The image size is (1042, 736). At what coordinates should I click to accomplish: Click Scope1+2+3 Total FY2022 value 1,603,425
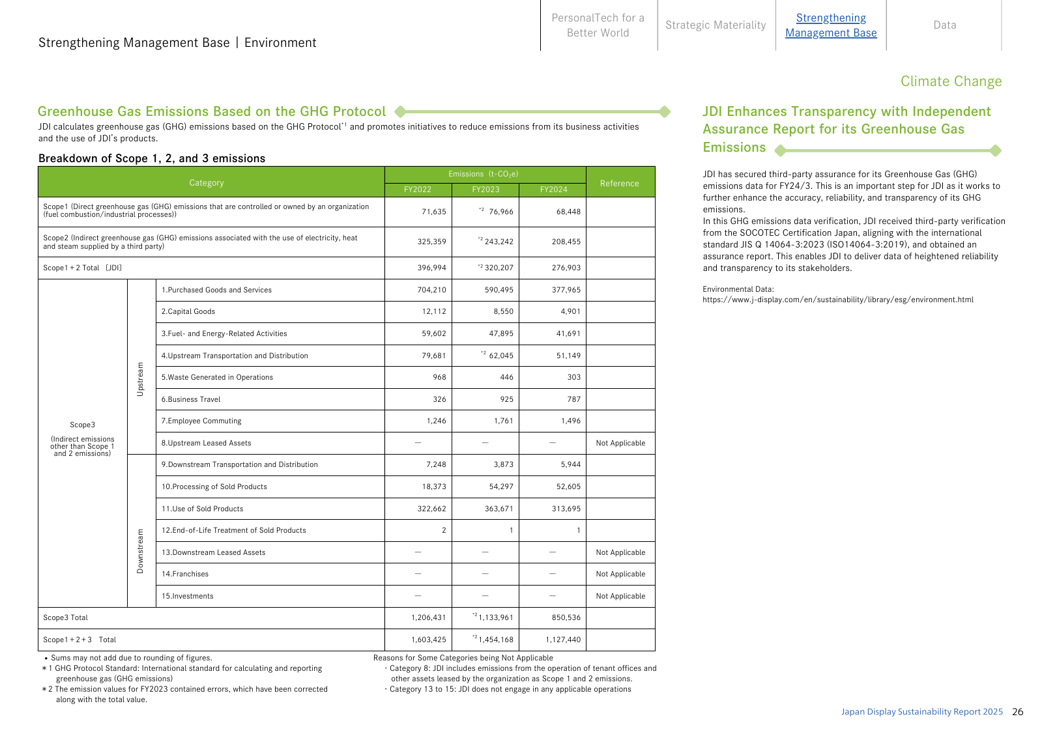pyautogui.click(x=429, y=640)
